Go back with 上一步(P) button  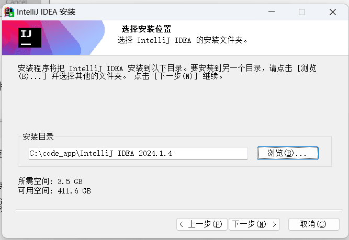tap(201, 224)
